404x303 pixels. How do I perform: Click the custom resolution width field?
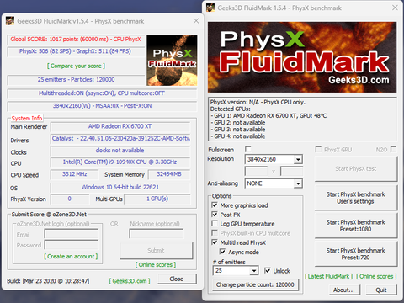[256, 171]
